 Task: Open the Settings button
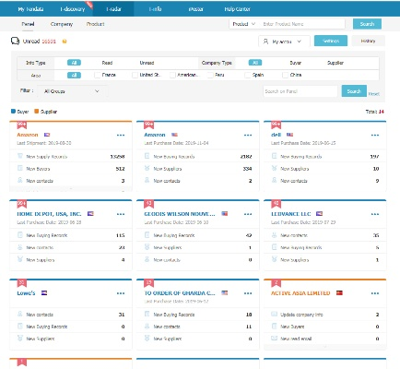pos(331,41)
